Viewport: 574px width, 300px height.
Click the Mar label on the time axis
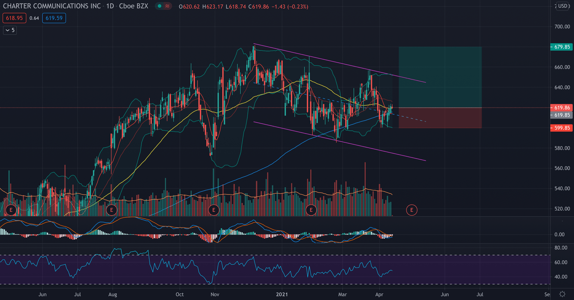point(342,294)
